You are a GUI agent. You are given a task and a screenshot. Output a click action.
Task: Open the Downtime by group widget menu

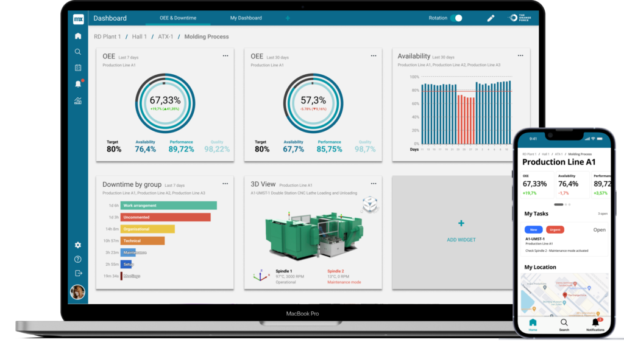pos(225,183)
